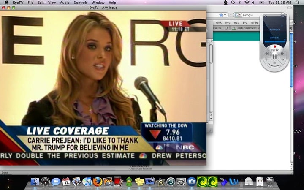Open System Preferences from the Dock
304x190 pixels.
pos(181,182)
